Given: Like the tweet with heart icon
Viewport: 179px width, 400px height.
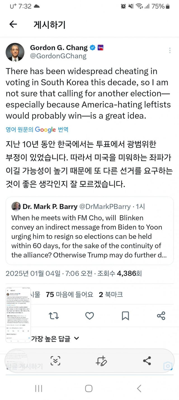Looking at the screenshot, I should (89, 316).
